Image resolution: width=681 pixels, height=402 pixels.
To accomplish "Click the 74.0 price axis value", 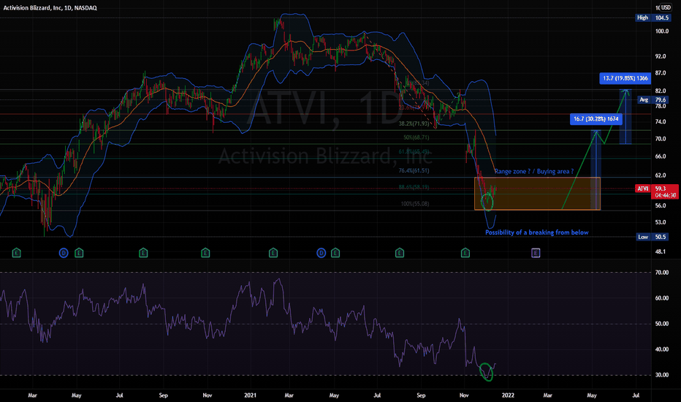I will (661, 121).
